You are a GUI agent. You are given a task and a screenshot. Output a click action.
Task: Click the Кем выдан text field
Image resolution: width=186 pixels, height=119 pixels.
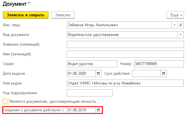coord(125,83)
